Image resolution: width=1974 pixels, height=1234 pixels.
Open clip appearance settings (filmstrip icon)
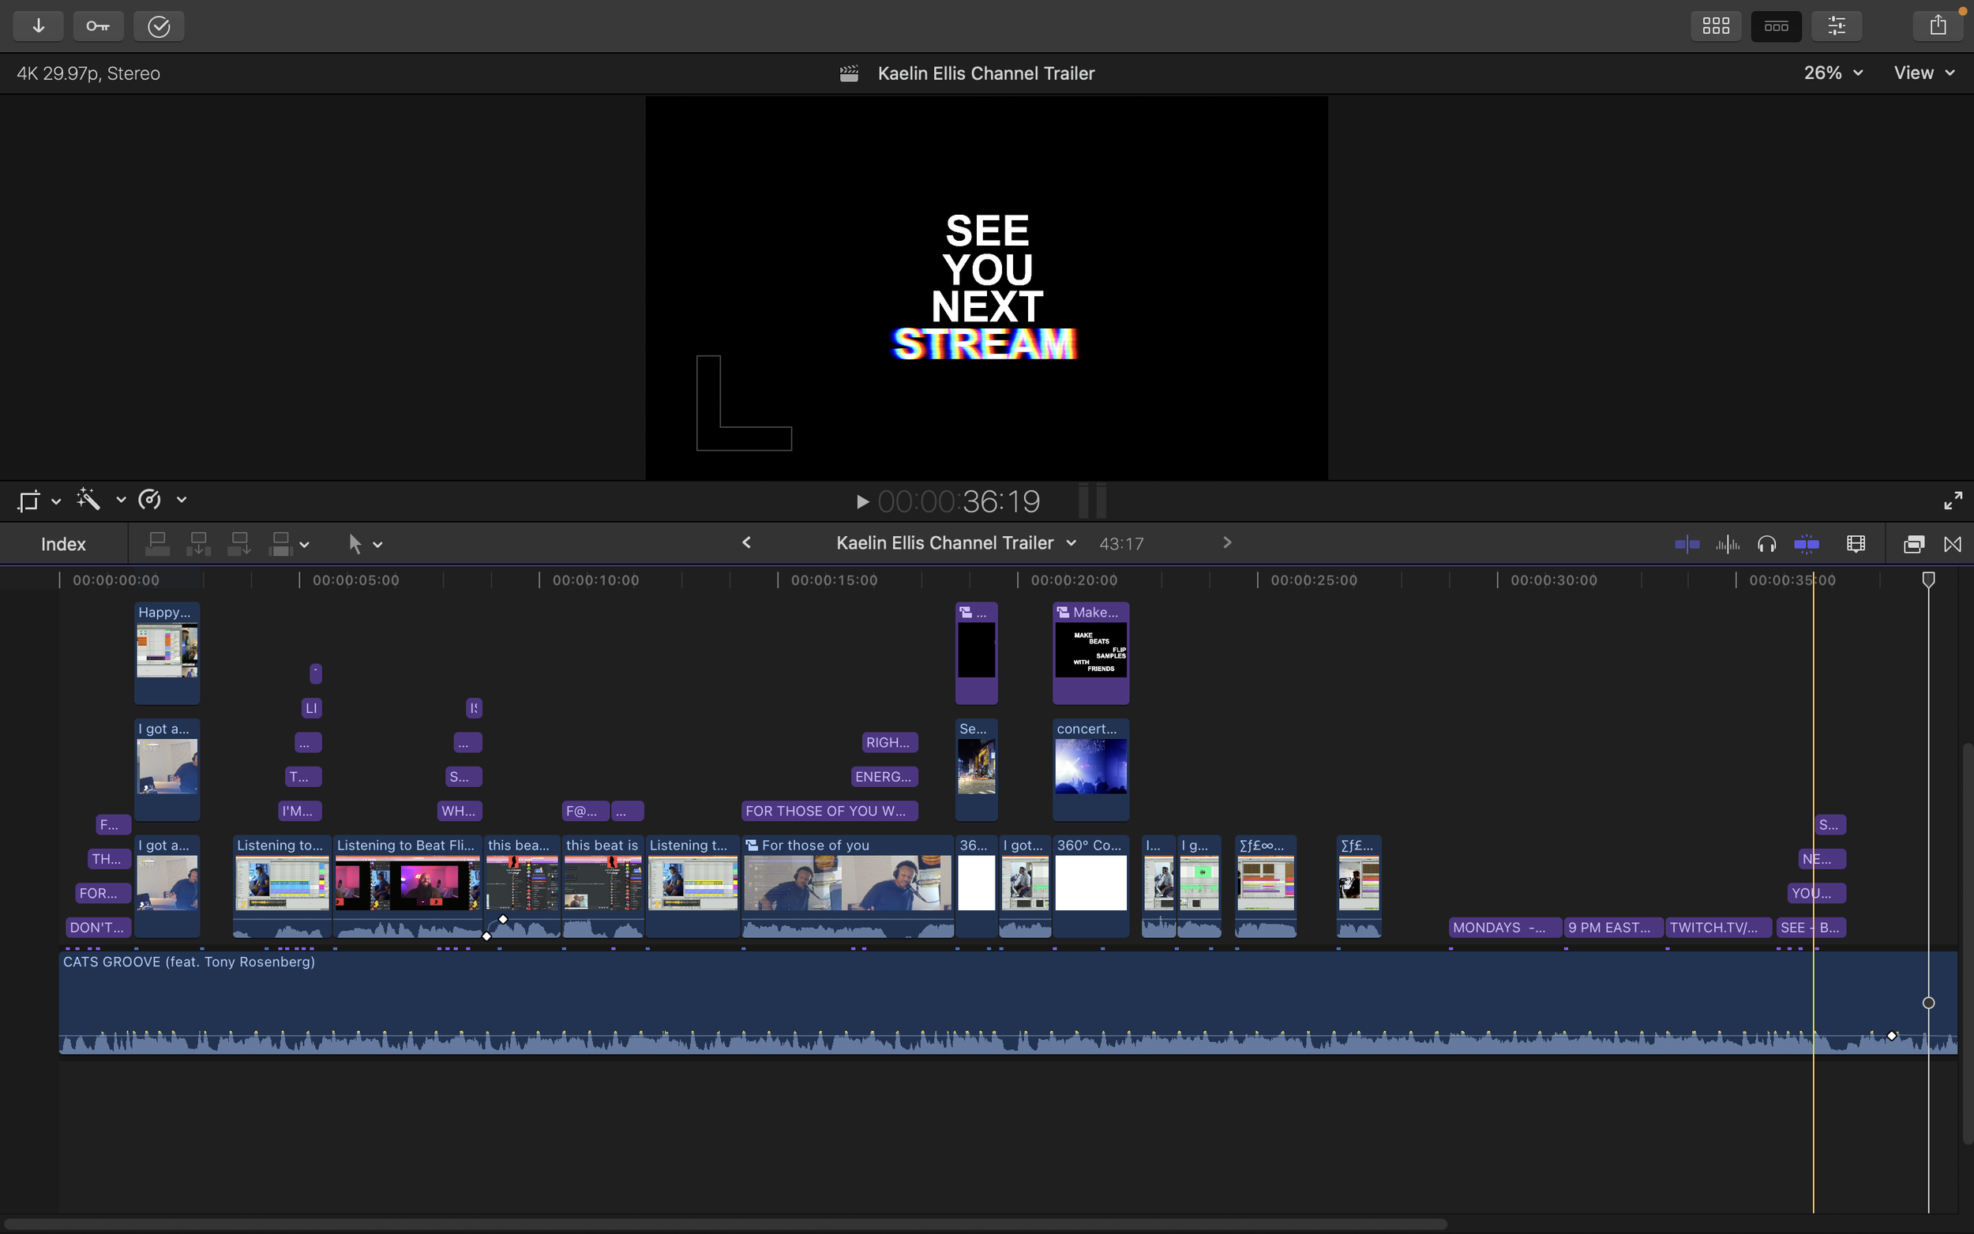pos(1856,542)
